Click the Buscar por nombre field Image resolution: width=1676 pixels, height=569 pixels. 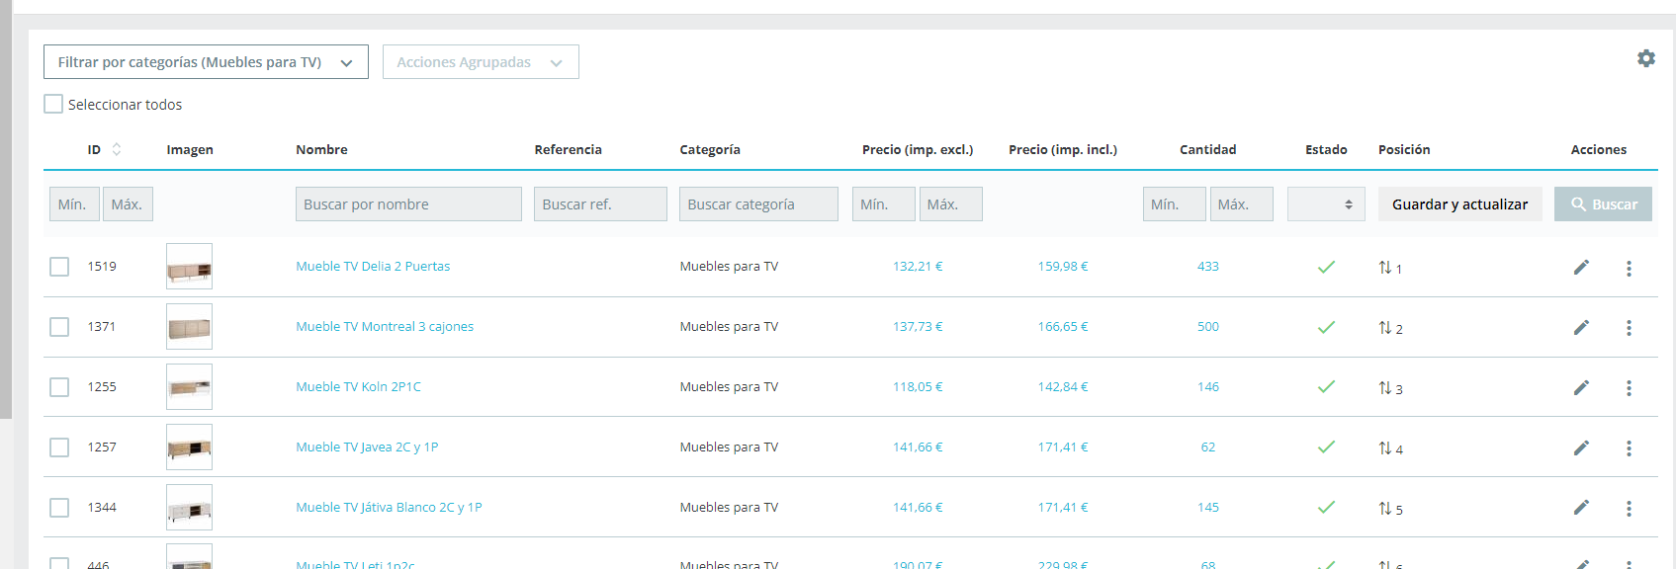tap(408, 204)
